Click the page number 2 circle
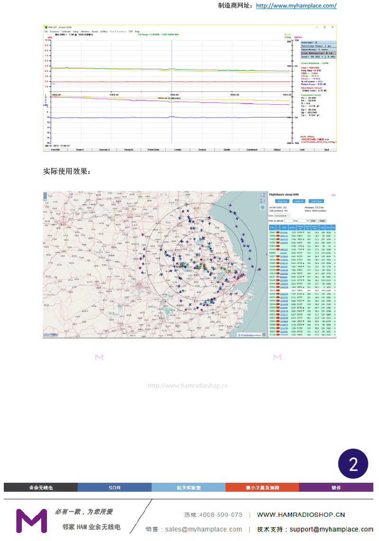The image size is (379, 541). click(353, 464)
